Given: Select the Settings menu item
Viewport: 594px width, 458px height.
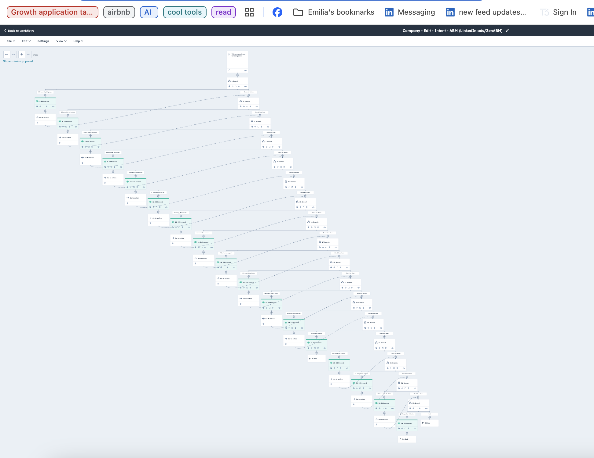Looking at the screenshot, I should pyautogui.click(x=43, y=41).
